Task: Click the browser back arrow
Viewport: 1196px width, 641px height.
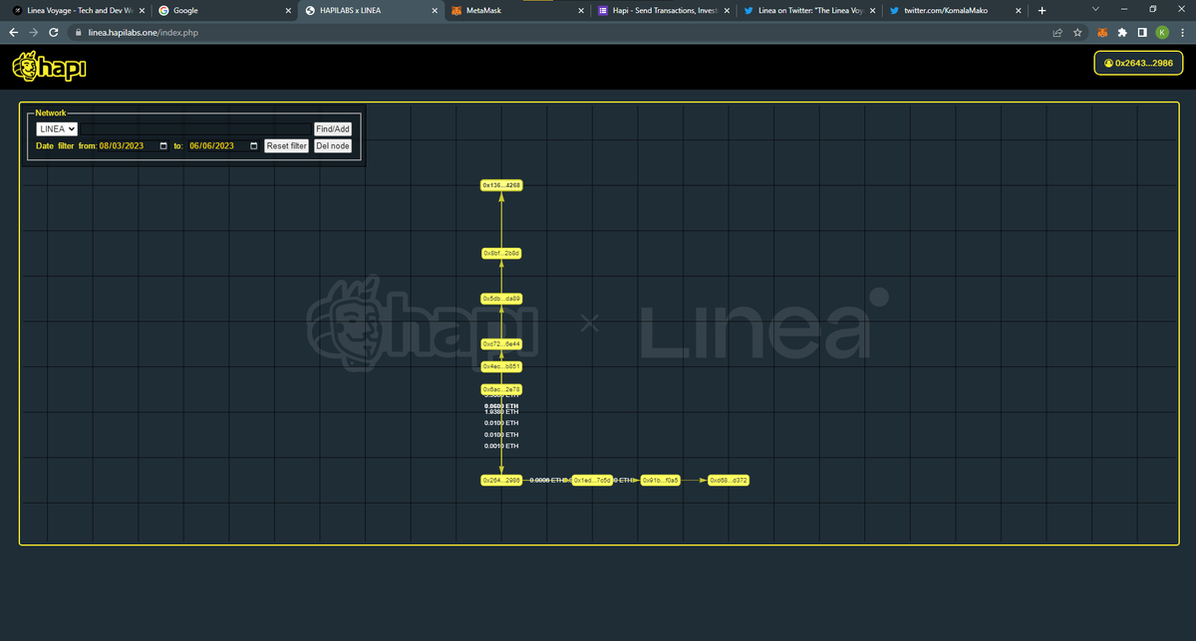Action: (x=14, y=32)
